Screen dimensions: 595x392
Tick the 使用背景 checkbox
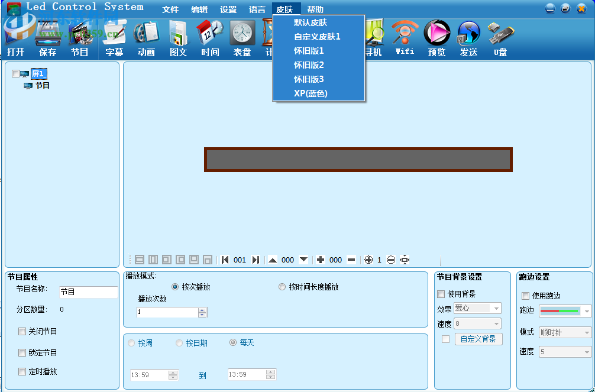click(x=441, y=294)
